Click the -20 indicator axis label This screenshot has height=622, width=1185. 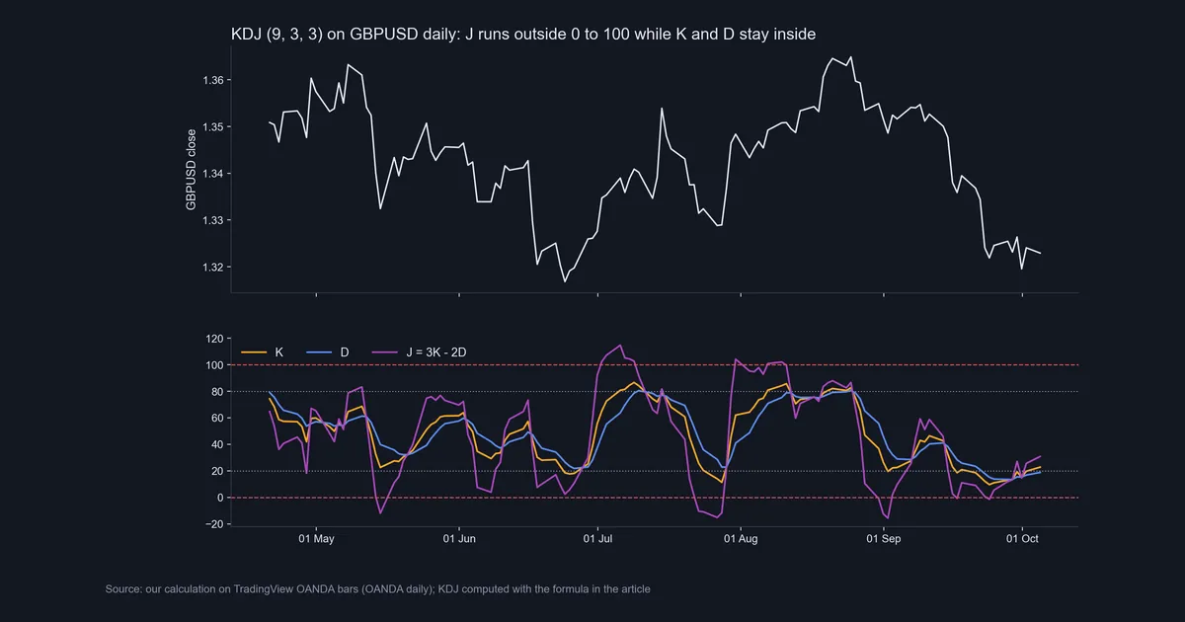tap(216, 524)
